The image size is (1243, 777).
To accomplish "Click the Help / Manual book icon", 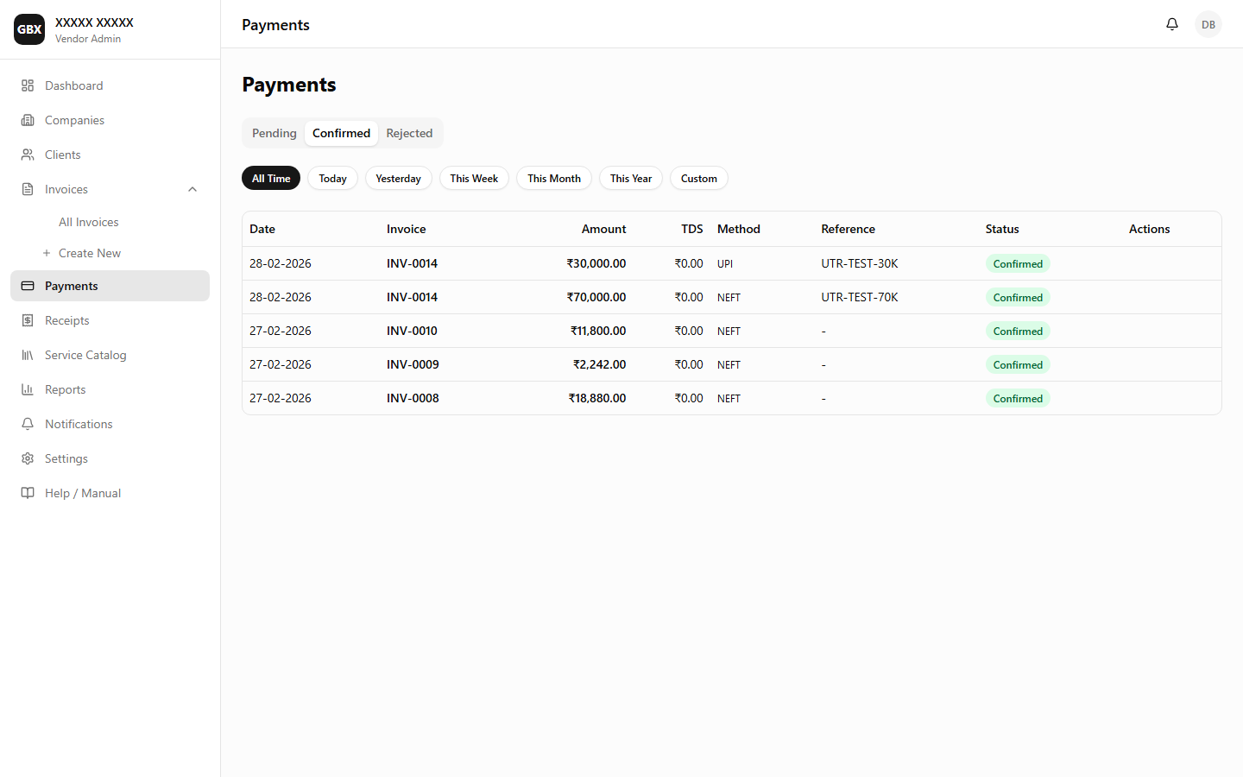I will [x=28, y=493].
